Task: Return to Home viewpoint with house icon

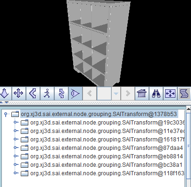Action: click(x=142, y=93)
